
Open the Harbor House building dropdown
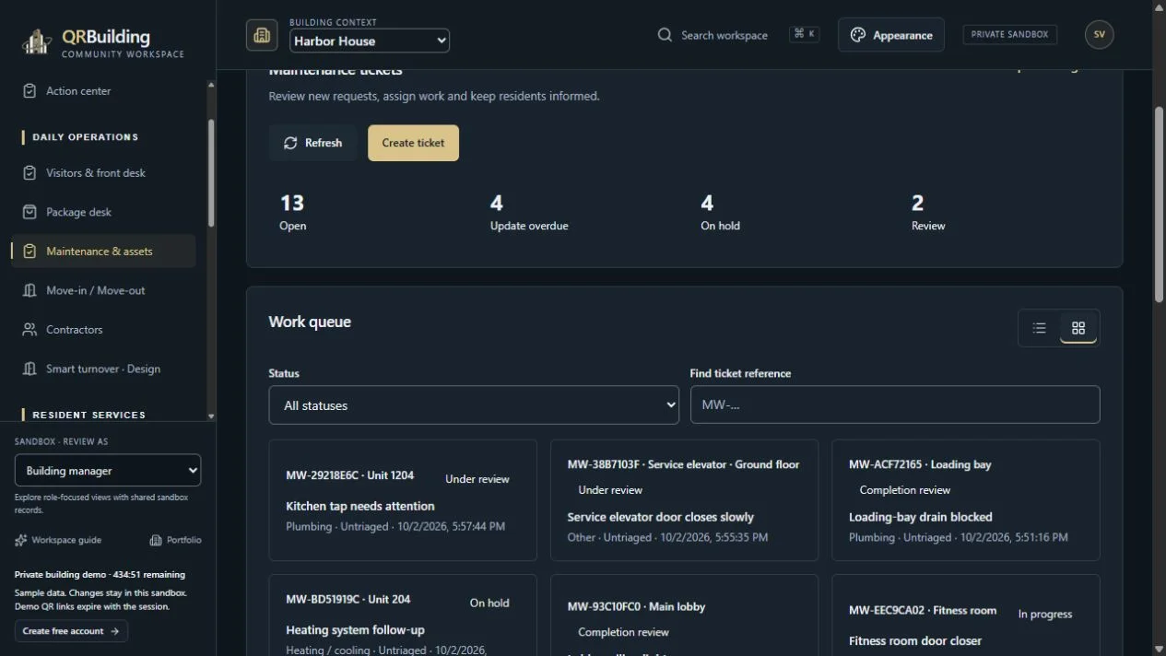(370, 41)
